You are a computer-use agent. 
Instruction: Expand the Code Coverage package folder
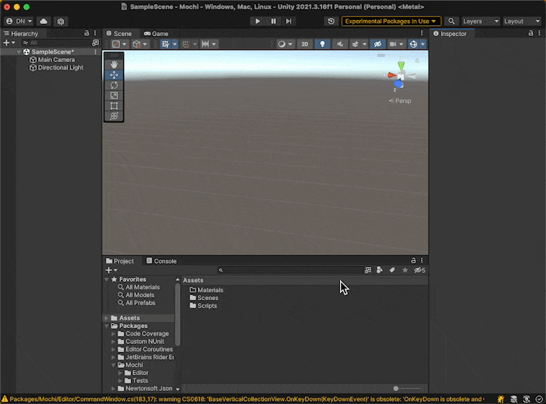pyautogui.click(x=113, y=334)
